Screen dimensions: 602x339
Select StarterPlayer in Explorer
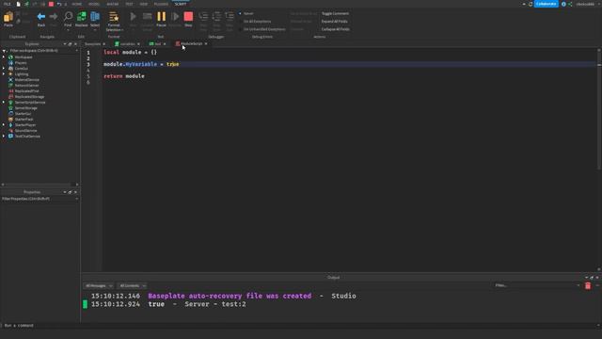pyautogui.click(x=25, y=125)
